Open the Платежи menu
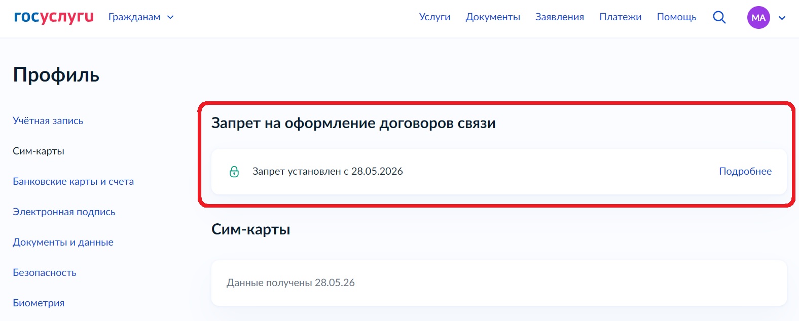This screenshot has width=799, height=321. tap(621, 17)
